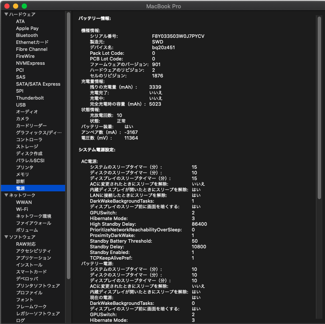Select ディスク作成 in the sidebar
This screenshot has width=325, height=324.
pyautogui.click(x=29, y=154)
